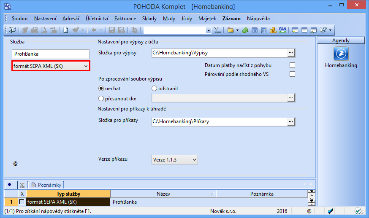
Task: Open the Účetnictví menu
Action: pyautogui.click(x=97, y=19)
